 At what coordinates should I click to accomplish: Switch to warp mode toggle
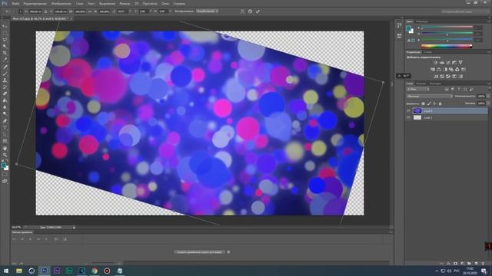[242, 11]
